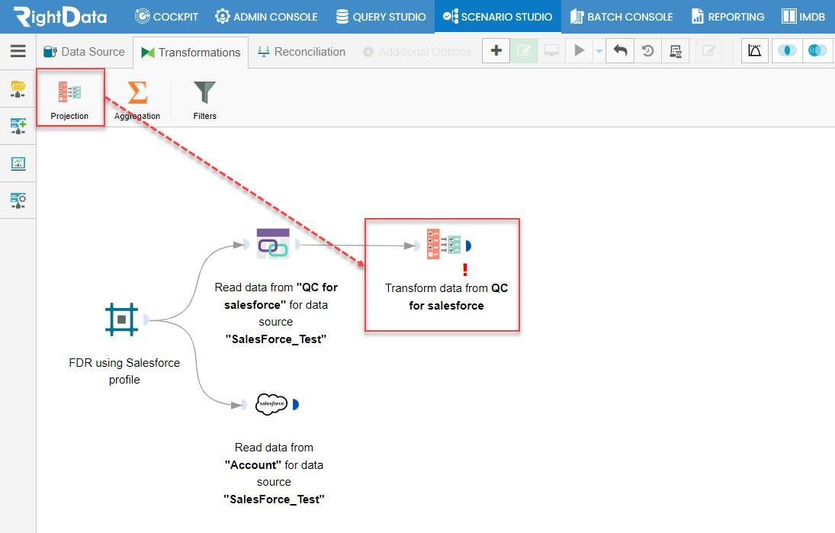The image size is (835, 533).
Task: Click the undo arrow icon
Action: 620,50
